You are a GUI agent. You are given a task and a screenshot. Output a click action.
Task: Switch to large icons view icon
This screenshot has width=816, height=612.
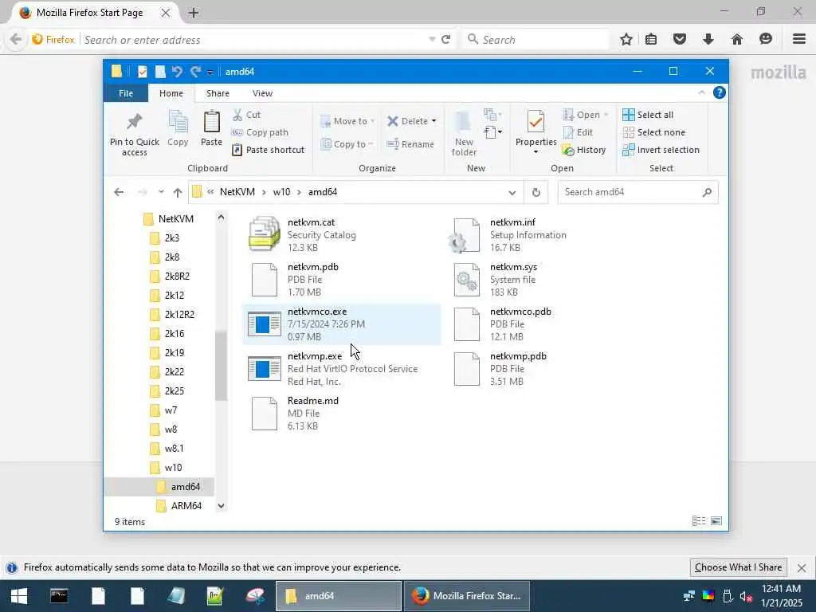[x=716, y=521]
